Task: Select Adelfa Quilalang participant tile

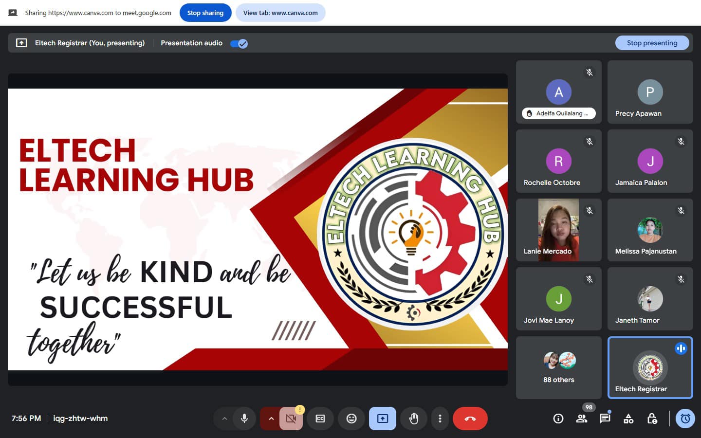Action: pos(559,92)
